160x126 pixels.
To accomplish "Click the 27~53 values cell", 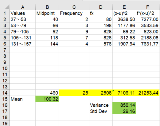I will 23,19.
